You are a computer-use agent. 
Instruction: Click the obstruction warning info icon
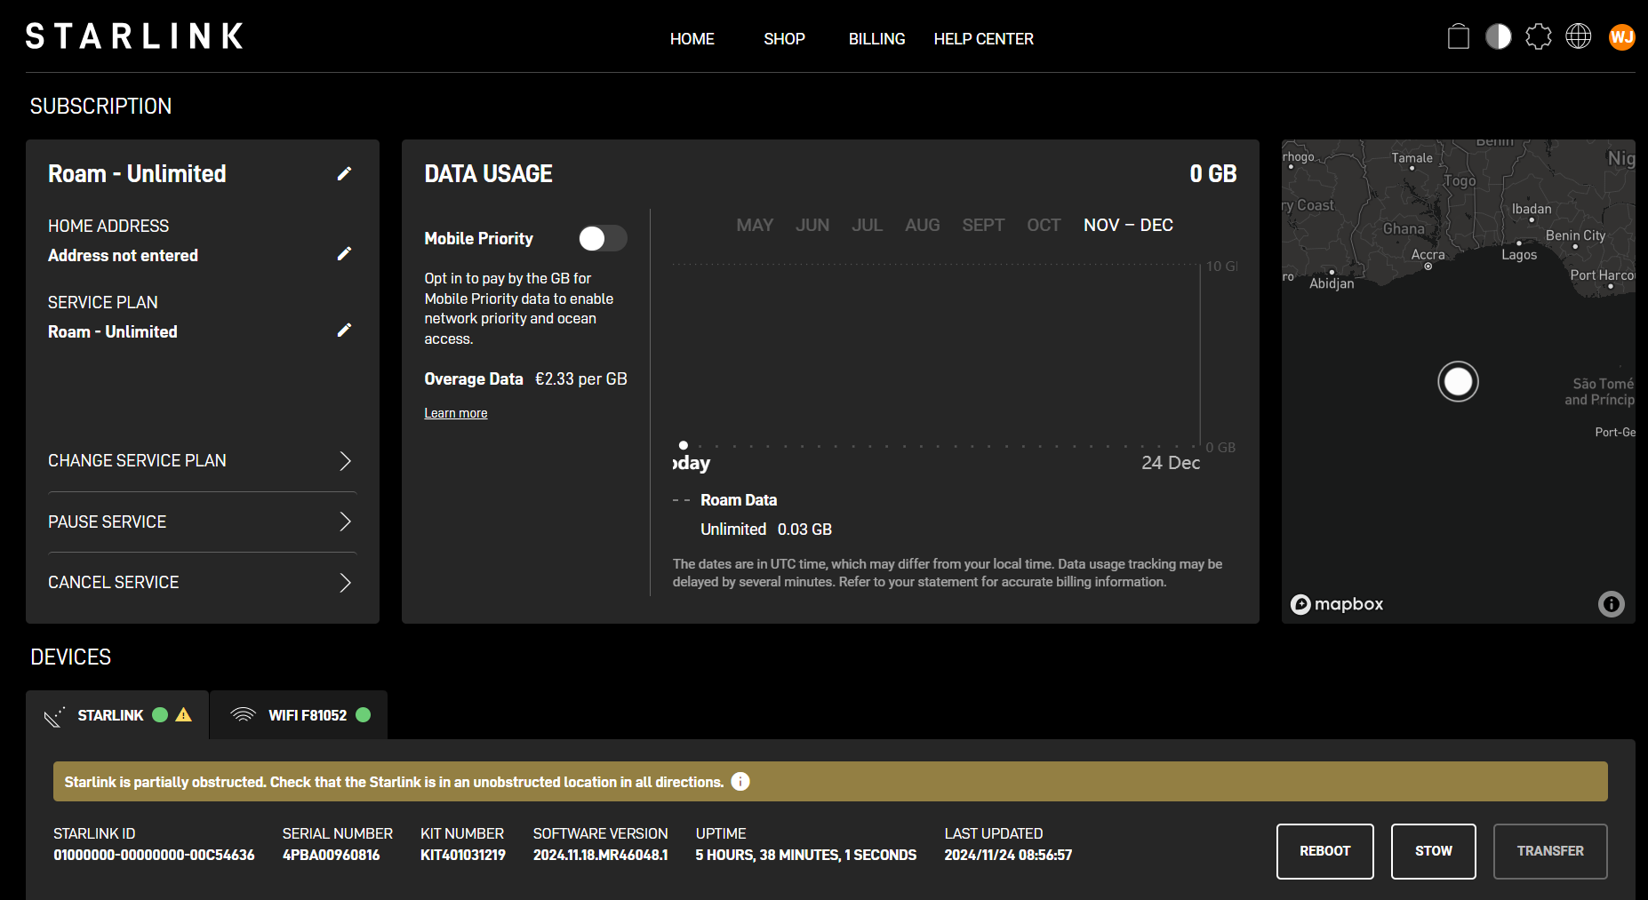point(740,781)
